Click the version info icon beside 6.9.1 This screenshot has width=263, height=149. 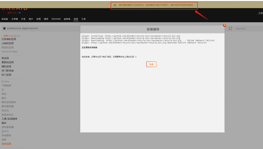coord(20,13)
